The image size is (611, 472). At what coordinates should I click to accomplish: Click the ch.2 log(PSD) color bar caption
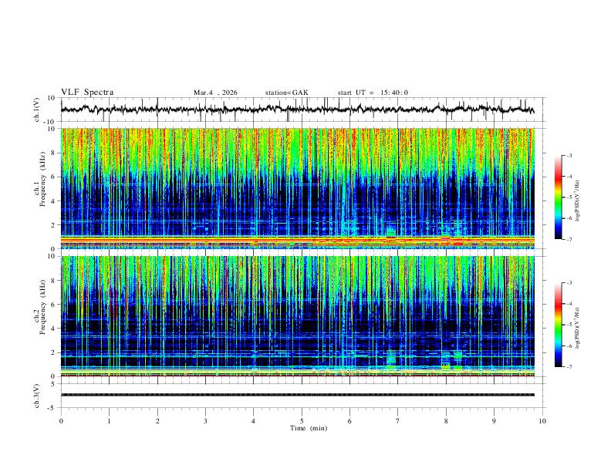pos(578,328)
